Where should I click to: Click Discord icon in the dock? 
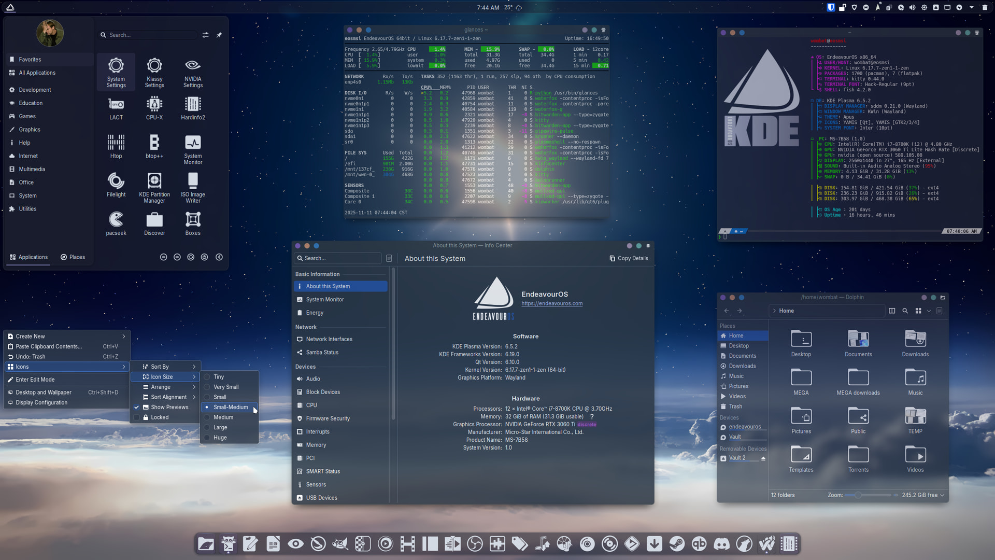point(721,543)
